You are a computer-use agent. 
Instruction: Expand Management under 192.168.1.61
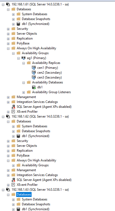(x=8, y=97)
